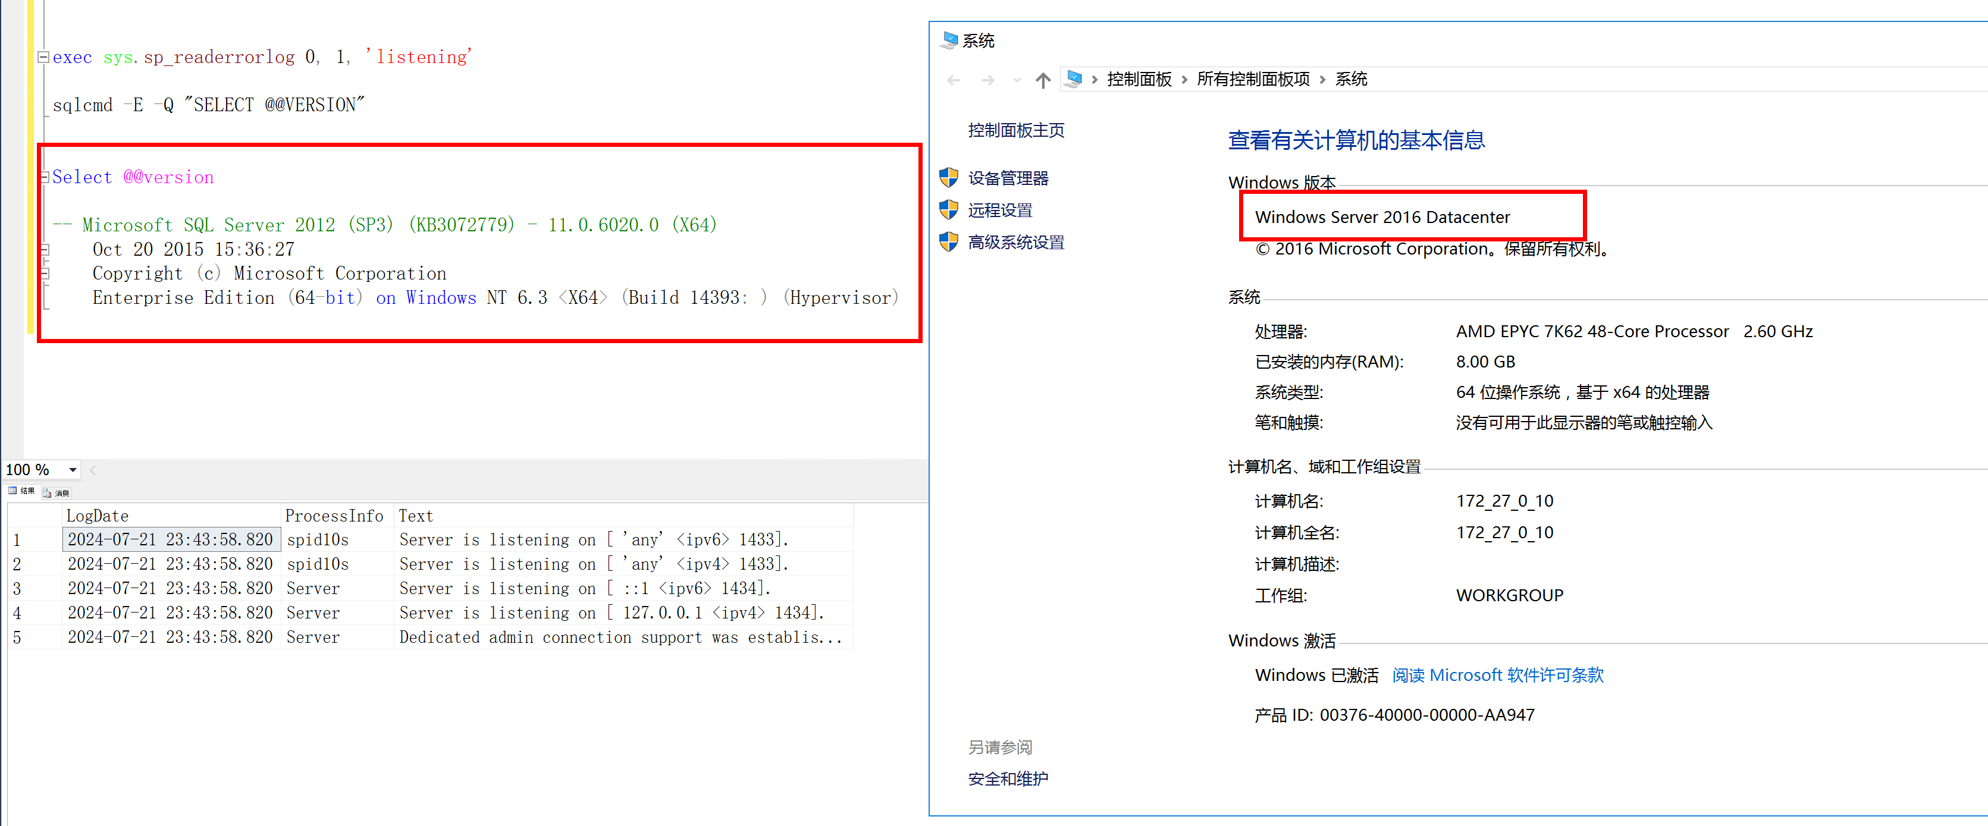Open recent locations dropdown chevron
Image resolution: width=1988 pixels, height=826 pixels.
pyautogui.click(x=1017, y=80)
